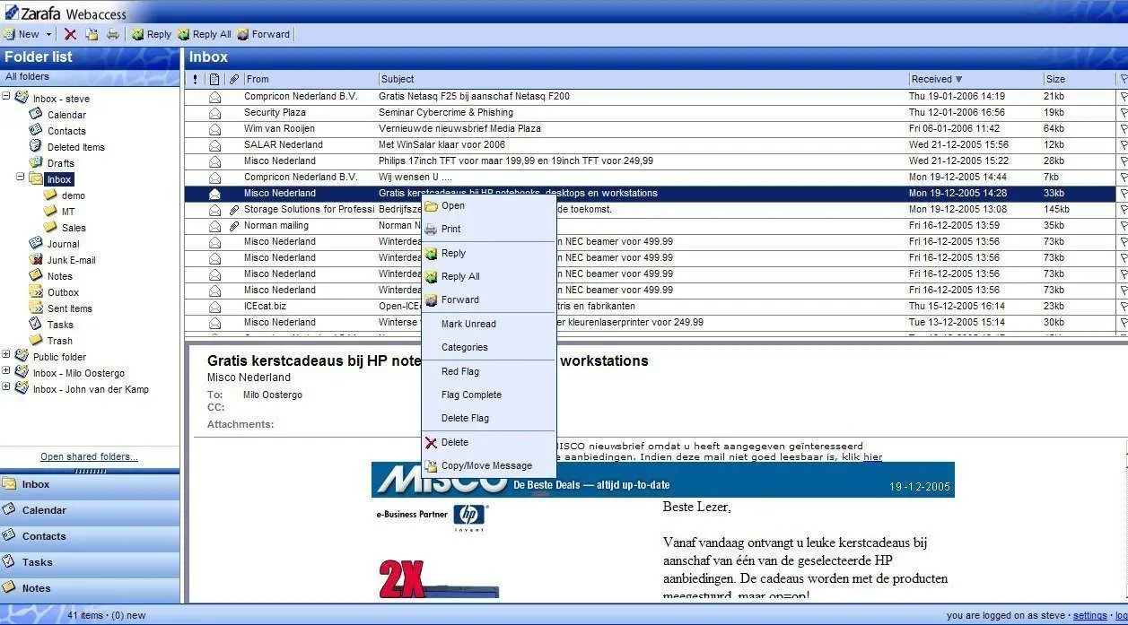This screenshot has width=1128, height=625.
Task: Click the copy/move icon in the toolbar
Action: click(92, 34)
